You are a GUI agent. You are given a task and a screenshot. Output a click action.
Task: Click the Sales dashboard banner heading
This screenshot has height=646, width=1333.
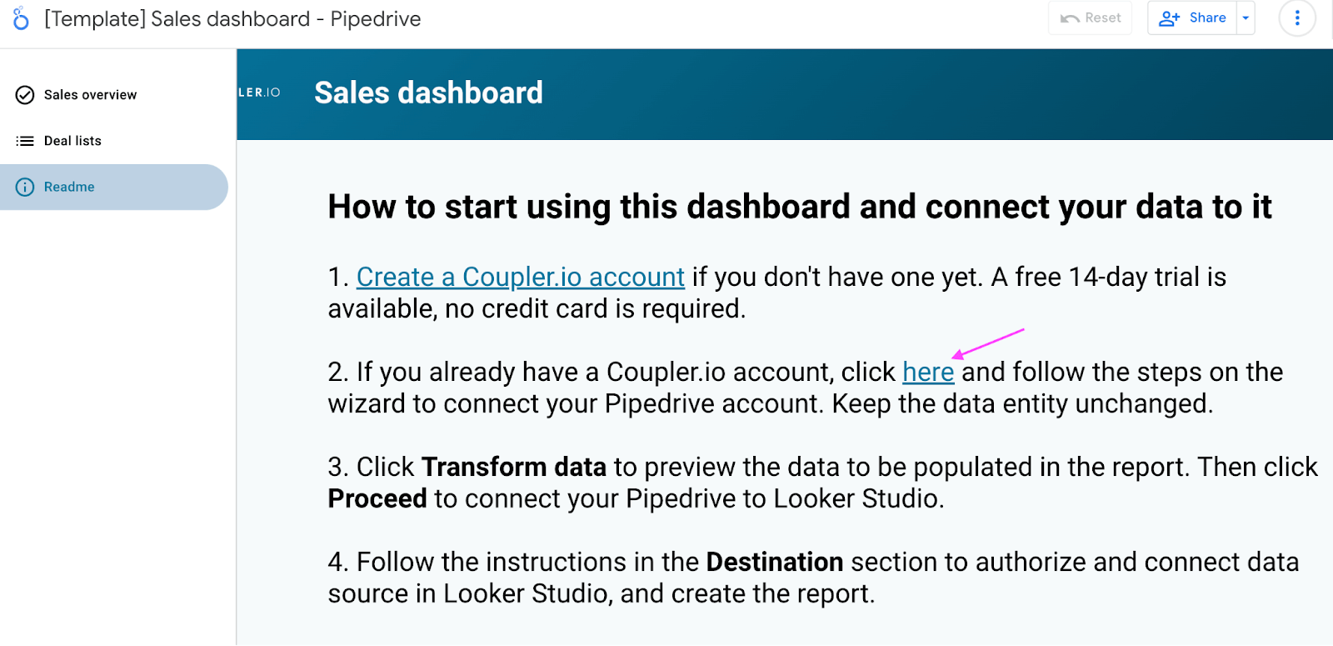pos(428,93)
